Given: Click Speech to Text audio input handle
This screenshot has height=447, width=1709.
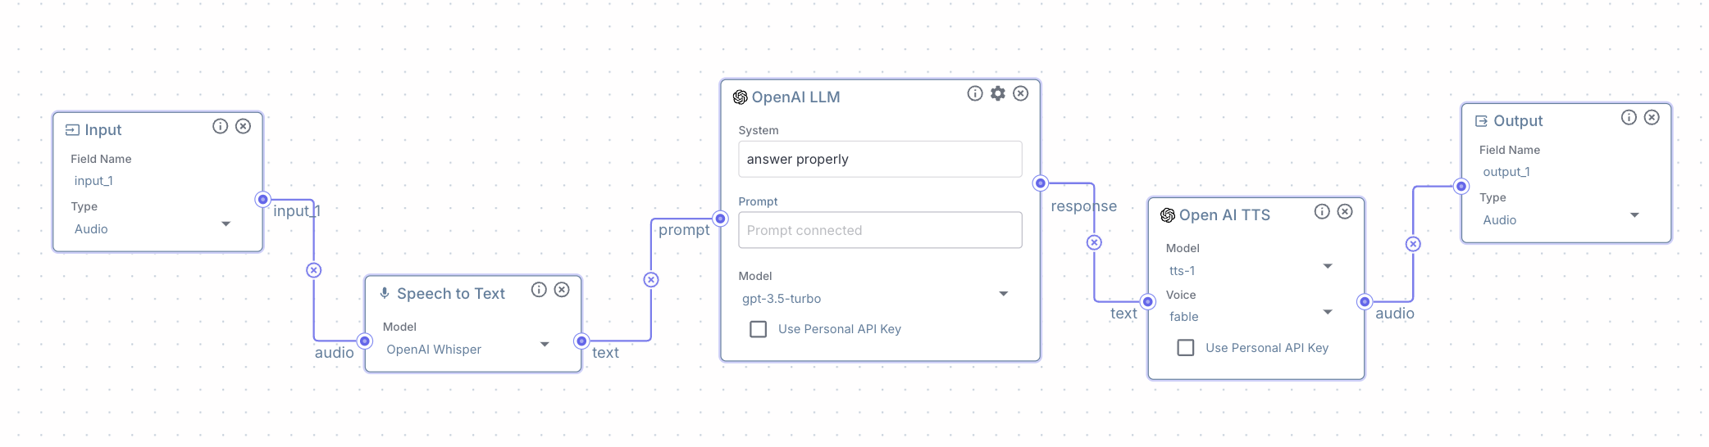Looking at the screenshot, I should pyautogui.click(x=365, y=341).
